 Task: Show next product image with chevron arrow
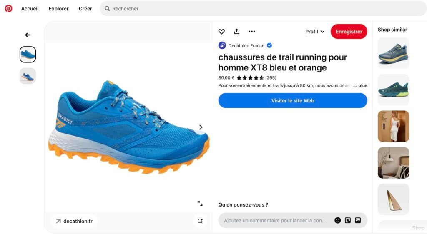pyautogui.click(x=201, y=127)
